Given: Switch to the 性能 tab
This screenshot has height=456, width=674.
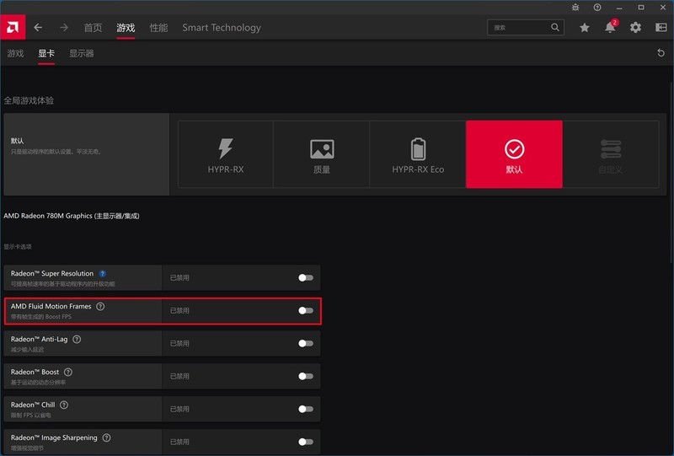Looking at the screenshot, I should pos(158,28).
